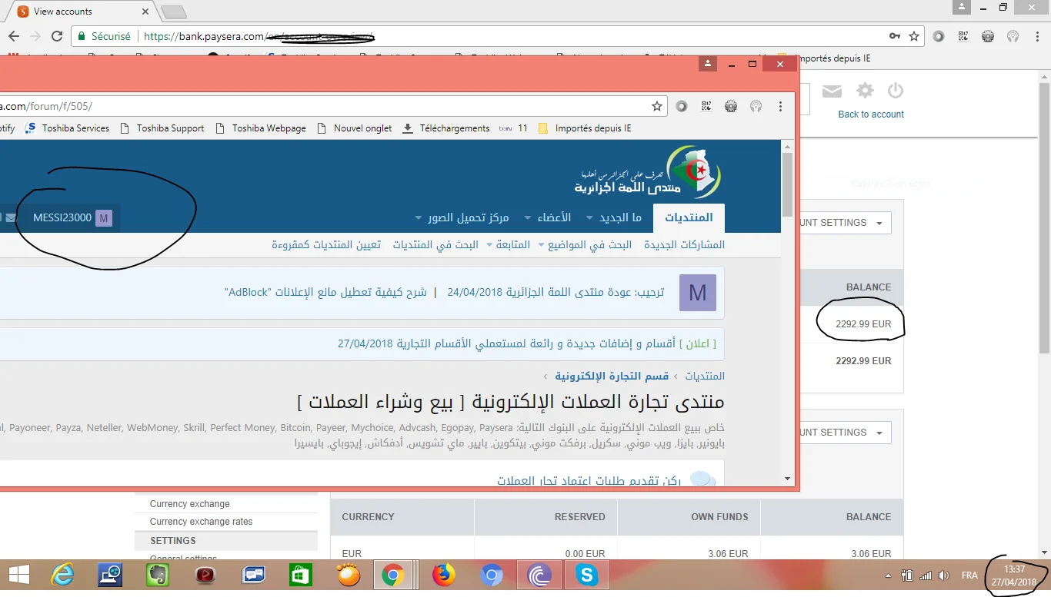Open the Chrome user profile button in forum window

[708, 65]
